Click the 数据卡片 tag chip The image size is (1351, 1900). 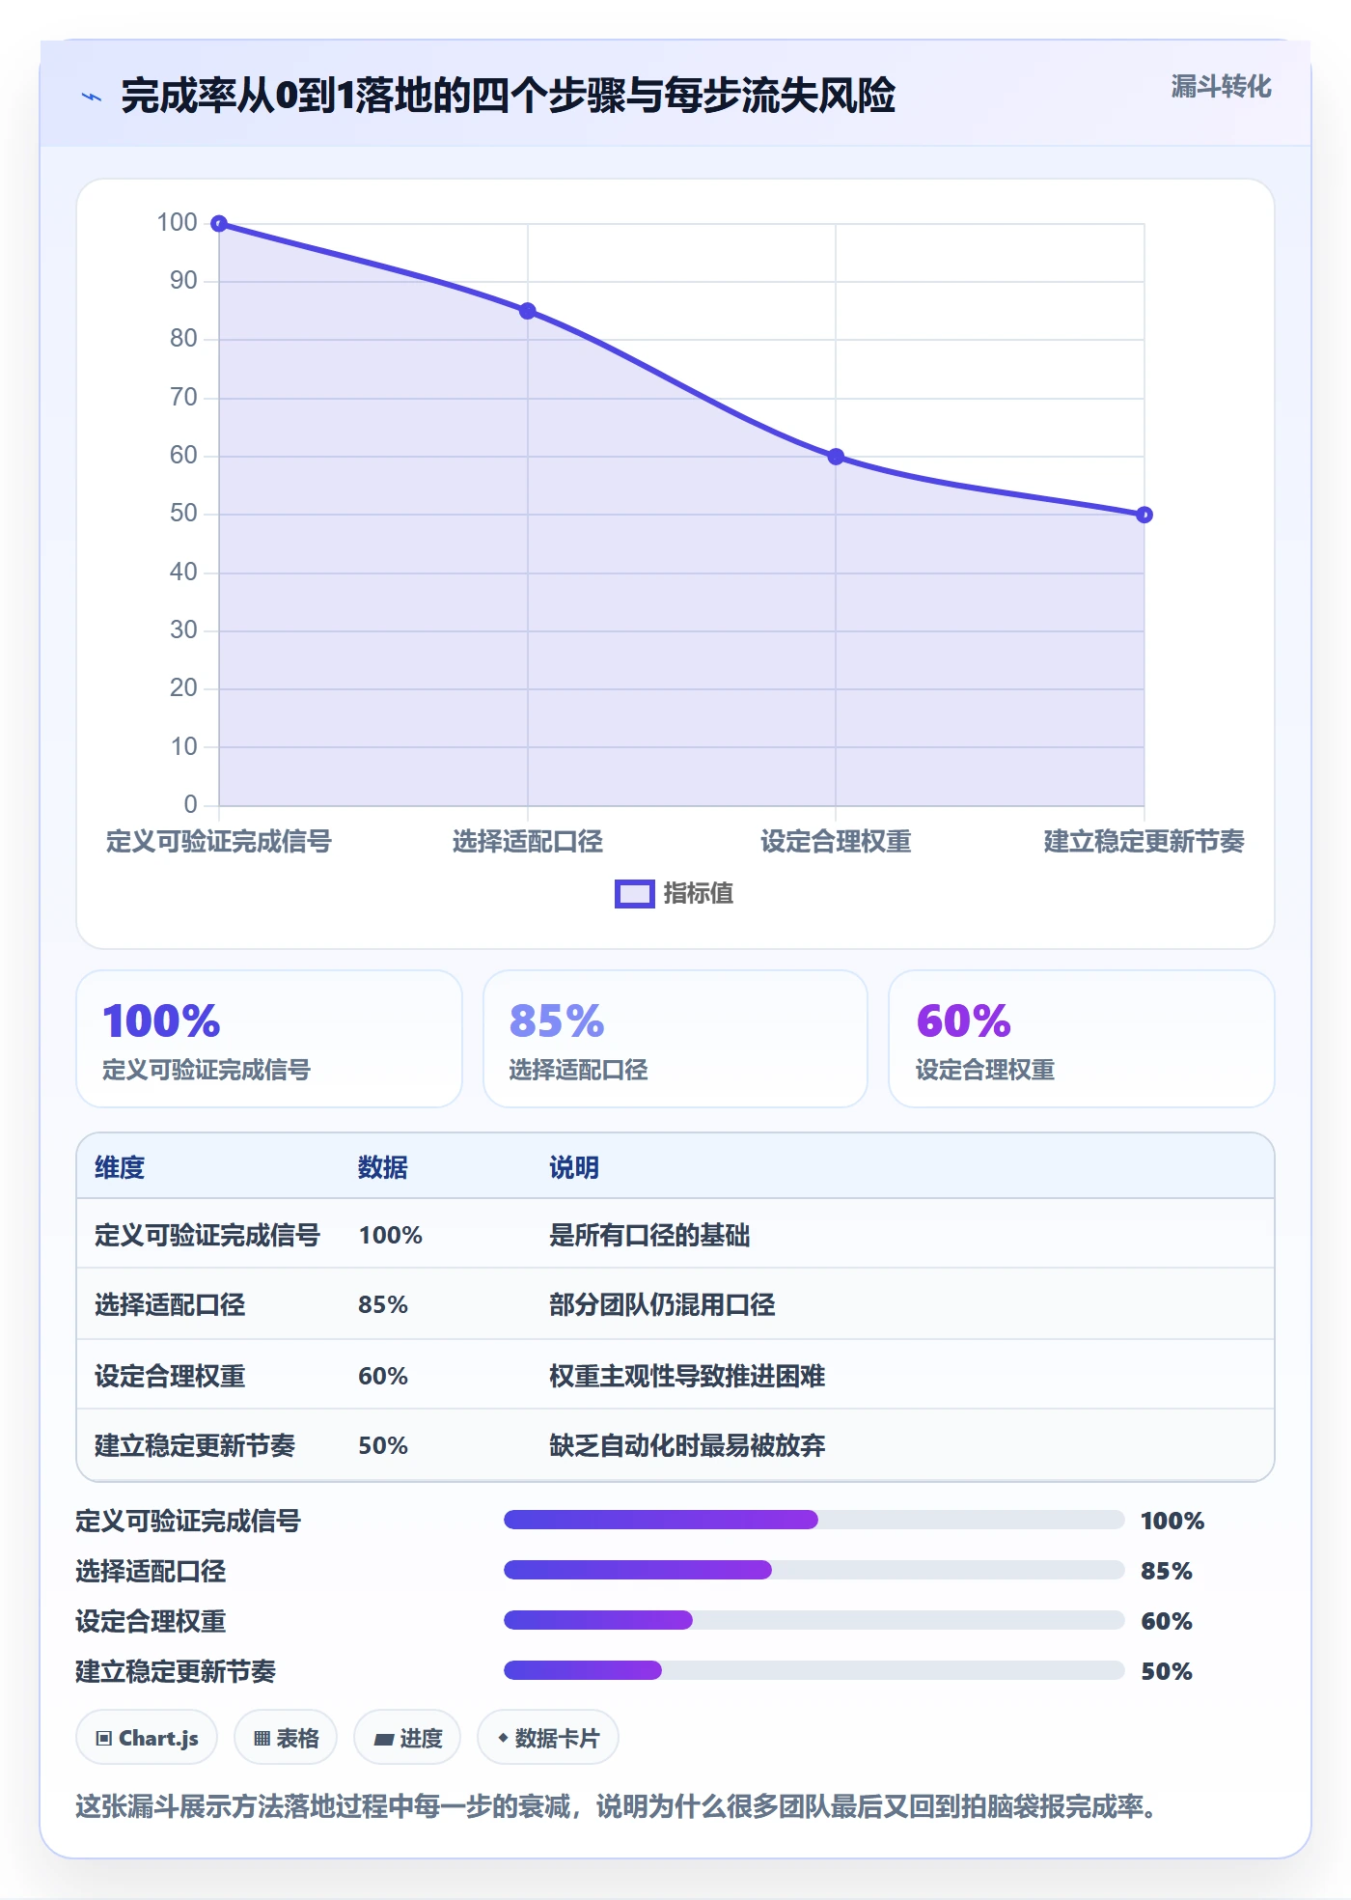[548, 1738]
